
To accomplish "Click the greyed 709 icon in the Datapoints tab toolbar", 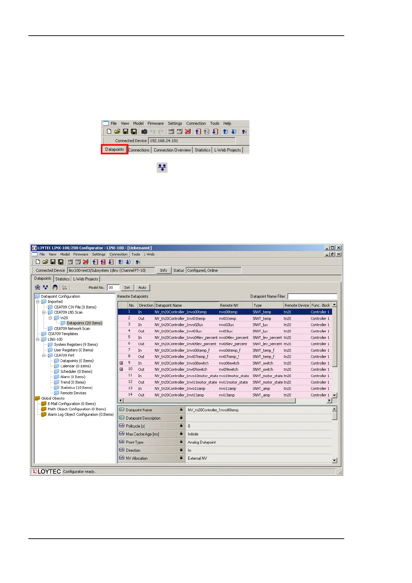I will (x=64, y=287).
